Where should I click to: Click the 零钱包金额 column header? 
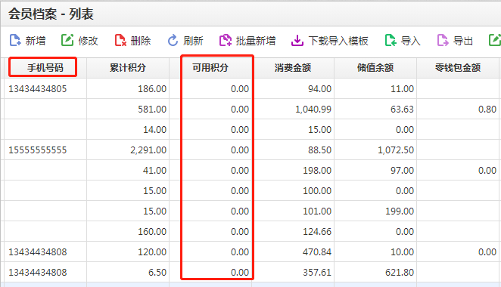[x=458, y=68]
